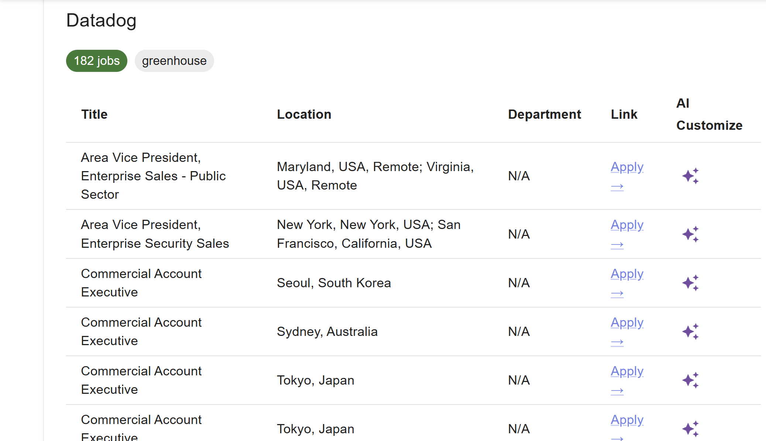
Task: Click AI sparkle icon for last Tokyo job
Action: pos(690,428)
